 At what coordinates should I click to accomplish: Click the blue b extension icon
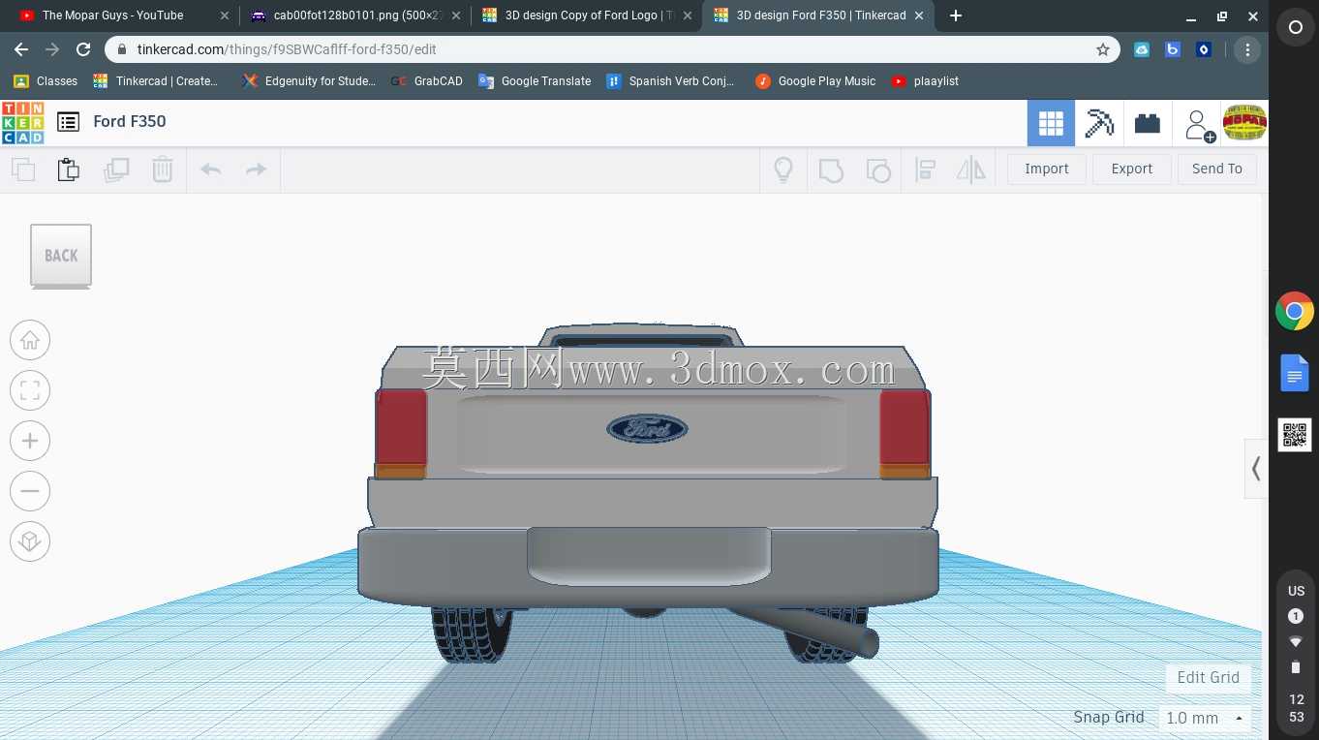[x=1173, y=49]
